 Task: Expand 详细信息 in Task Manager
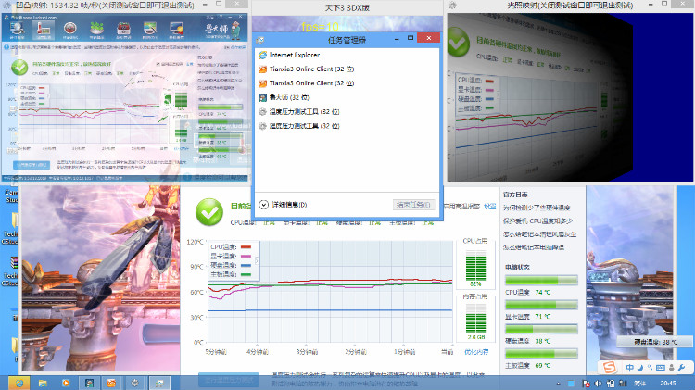(283, 205)
